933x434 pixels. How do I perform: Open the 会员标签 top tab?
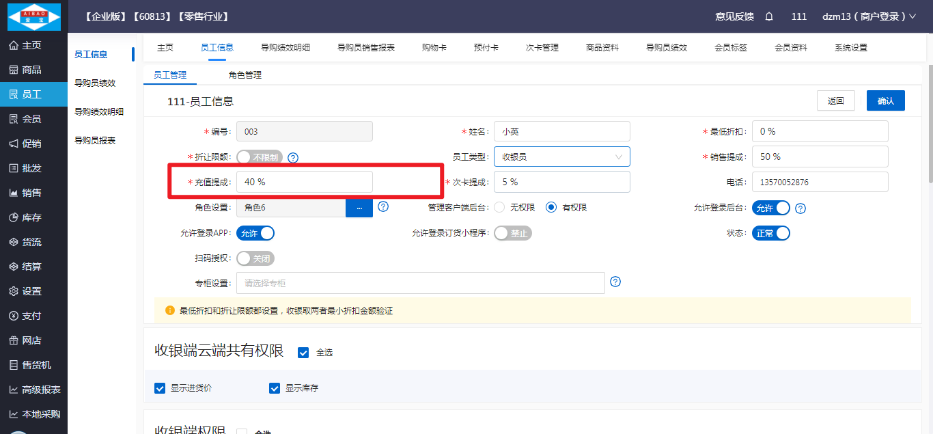point(730,48)
